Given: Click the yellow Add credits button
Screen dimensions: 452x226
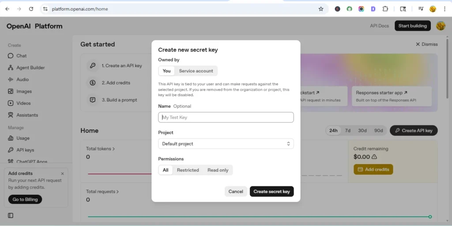Looking at the screenshot, I should (x=373, y=169).
